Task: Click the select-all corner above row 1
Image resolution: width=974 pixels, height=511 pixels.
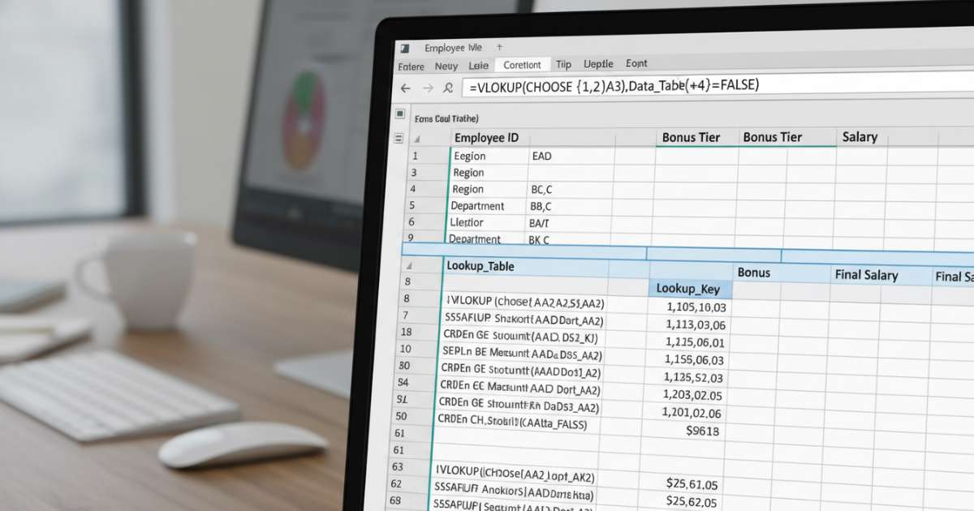Action: (417, 140)
